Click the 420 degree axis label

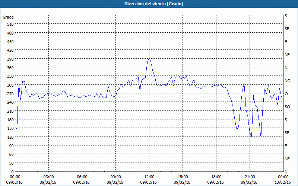tap(10, 50)
